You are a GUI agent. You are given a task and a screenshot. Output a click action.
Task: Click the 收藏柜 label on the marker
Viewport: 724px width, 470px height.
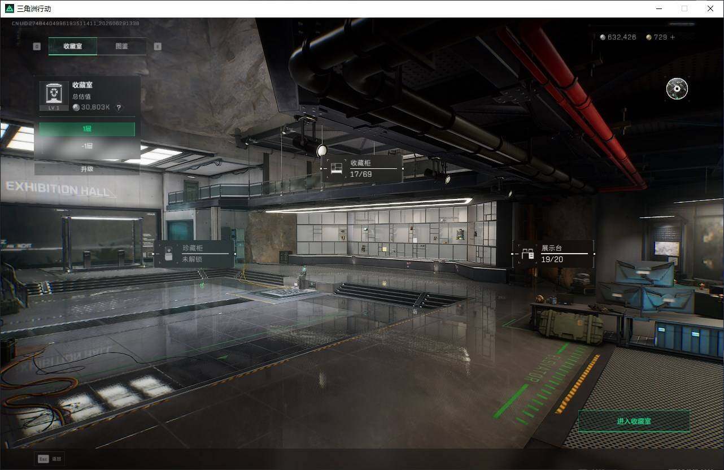point(360,163)
